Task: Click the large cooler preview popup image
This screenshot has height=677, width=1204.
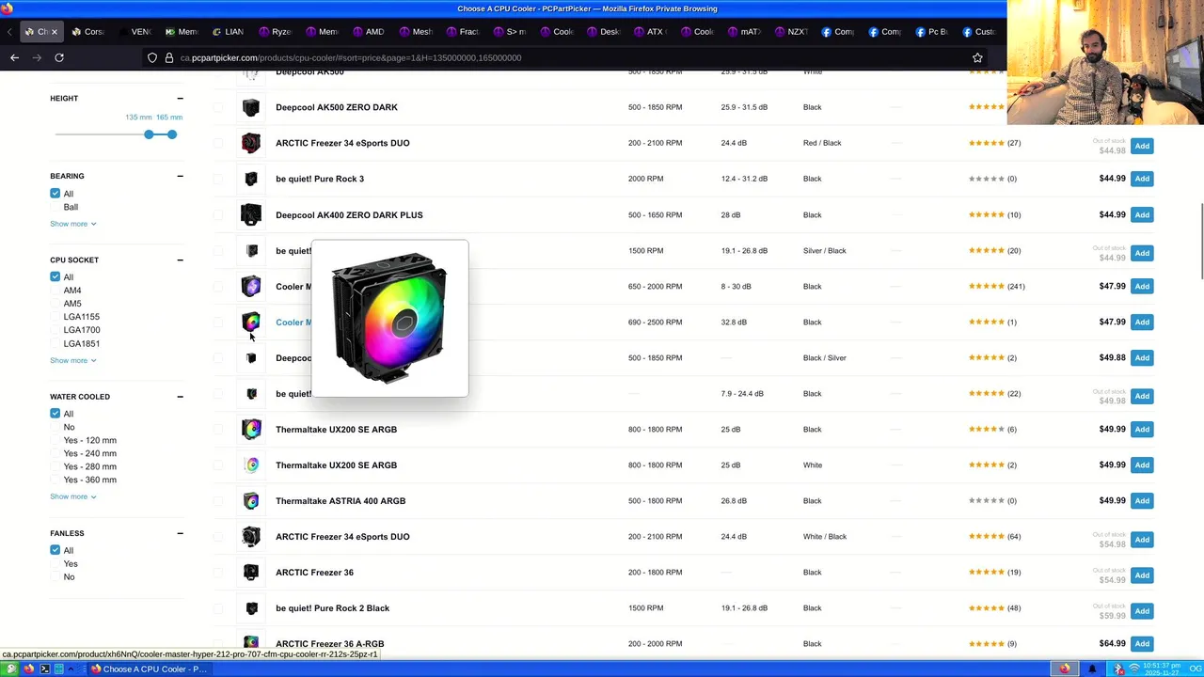Action: [x=389, y=318]
